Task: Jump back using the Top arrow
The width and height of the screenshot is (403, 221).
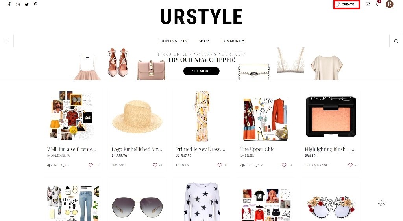Action: coord(381,203)
